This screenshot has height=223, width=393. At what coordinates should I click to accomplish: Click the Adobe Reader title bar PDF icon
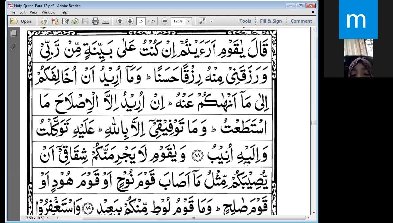point(10,6)
